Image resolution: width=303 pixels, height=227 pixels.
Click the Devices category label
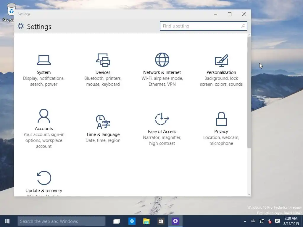(x=103, y=72)
